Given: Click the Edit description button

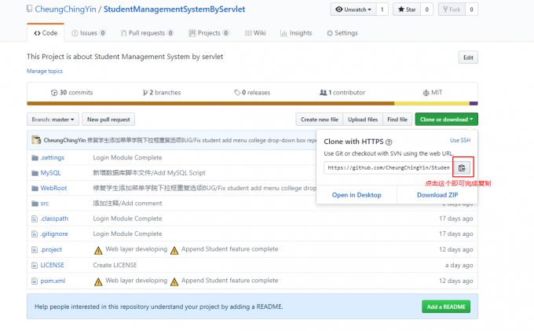Looking at the screenshot, I should click(x=468, y=57).
